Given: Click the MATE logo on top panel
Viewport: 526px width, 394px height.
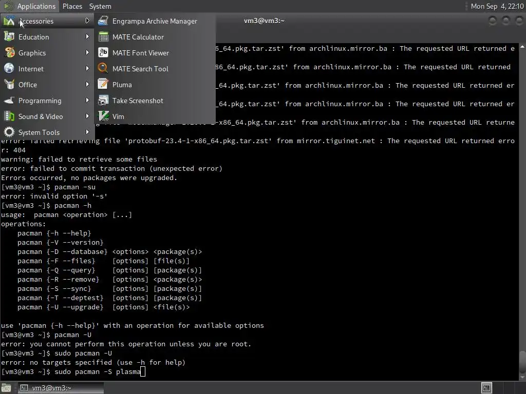Looking at the screenshot, I should pos(8,6).
